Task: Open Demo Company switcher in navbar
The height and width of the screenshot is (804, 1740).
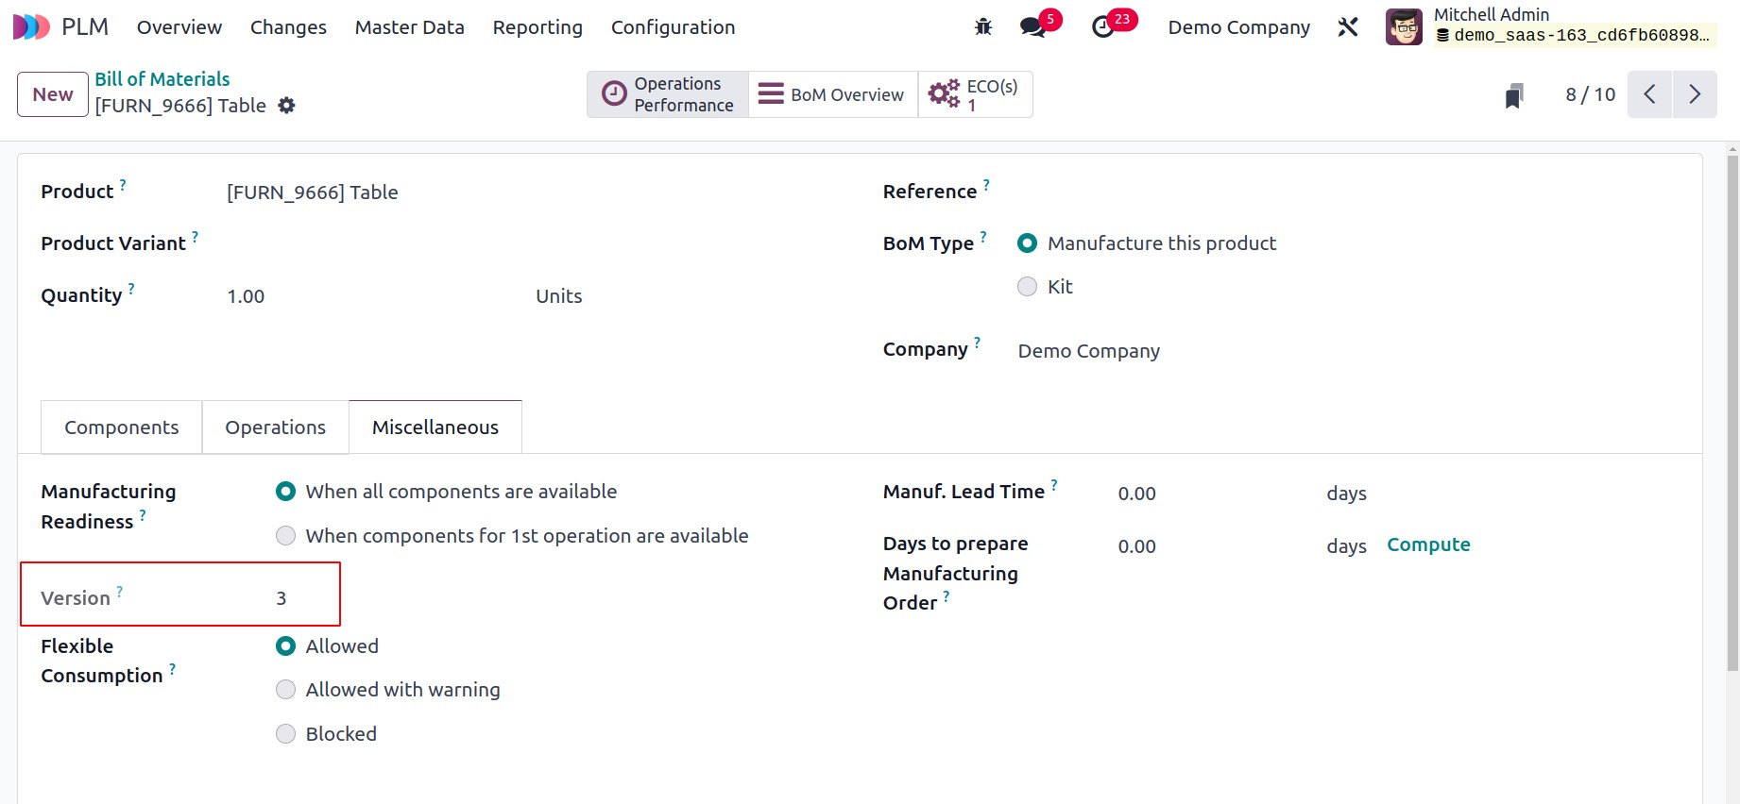Action: coord(1238,27)
